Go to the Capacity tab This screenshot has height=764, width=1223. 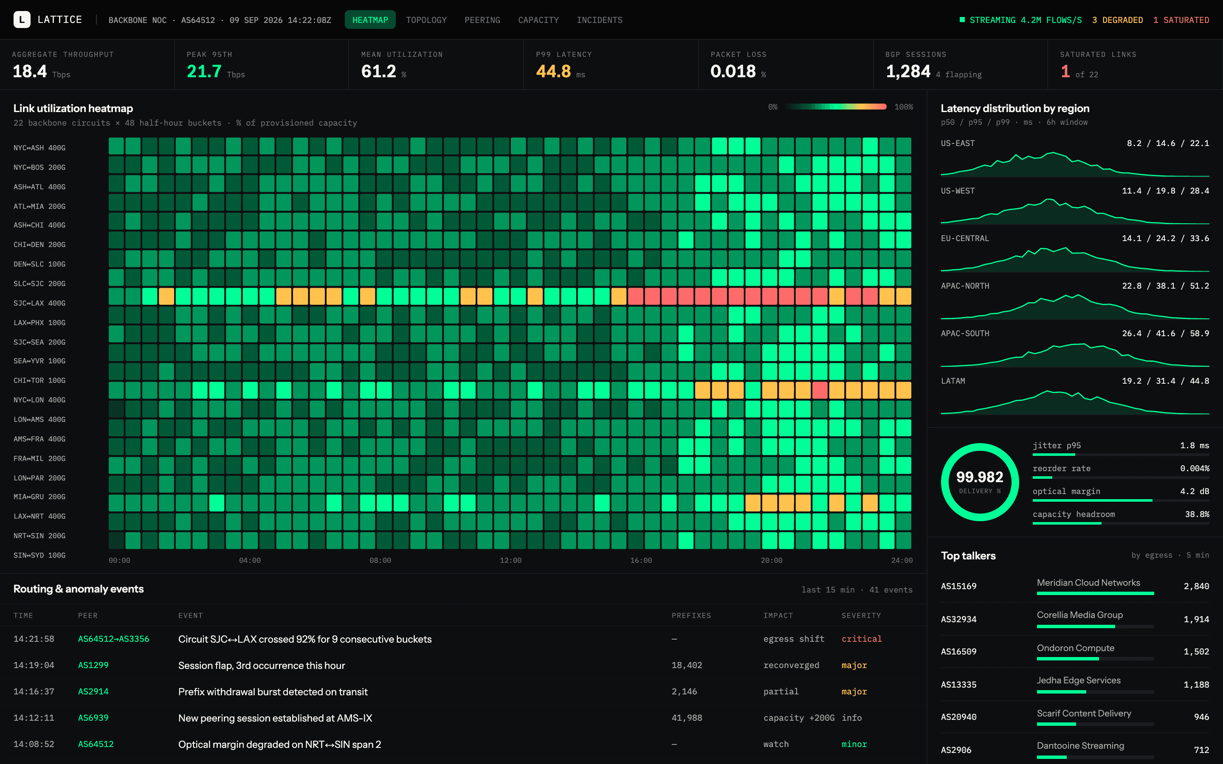538,20
